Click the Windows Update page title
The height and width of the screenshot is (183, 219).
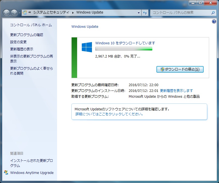85,27
